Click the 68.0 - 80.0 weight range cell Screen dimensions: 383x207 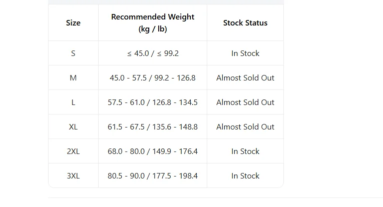(153, 151)
